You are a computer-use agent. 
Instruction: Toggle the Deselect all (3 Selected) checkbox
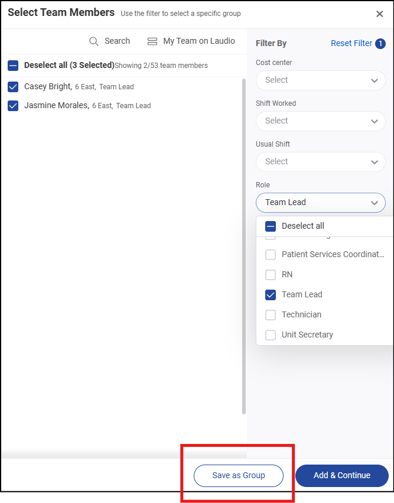point(13,66)
